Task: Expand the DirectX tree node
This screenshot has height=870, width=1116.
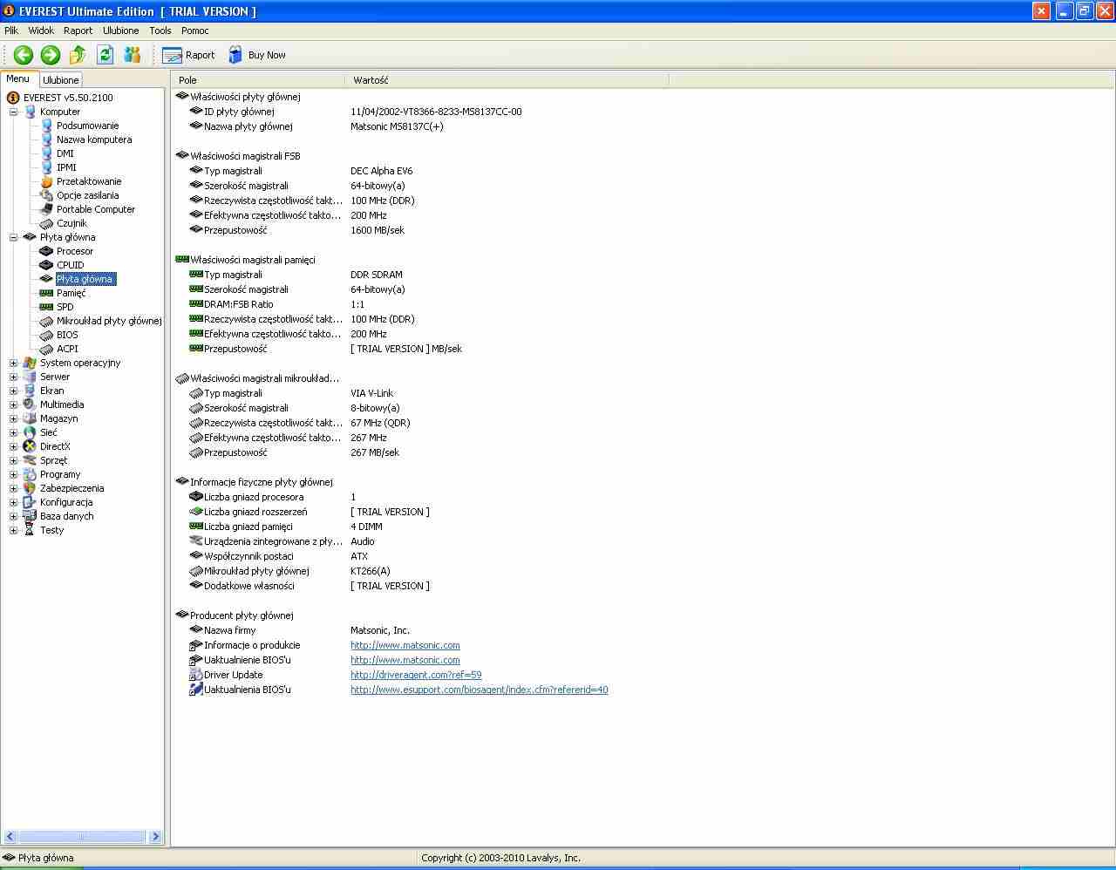Action: click(13, 446)
